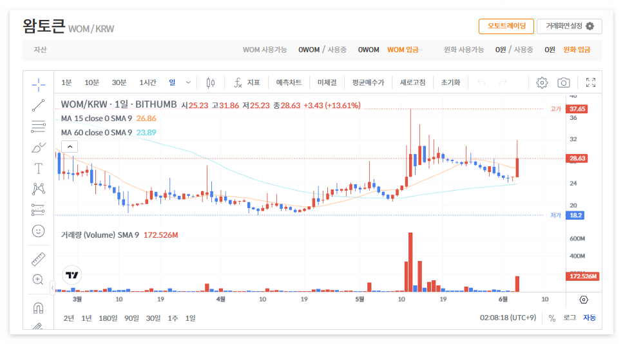Open the trading screen settings gear
623x344 pixels.
point(590,26)
